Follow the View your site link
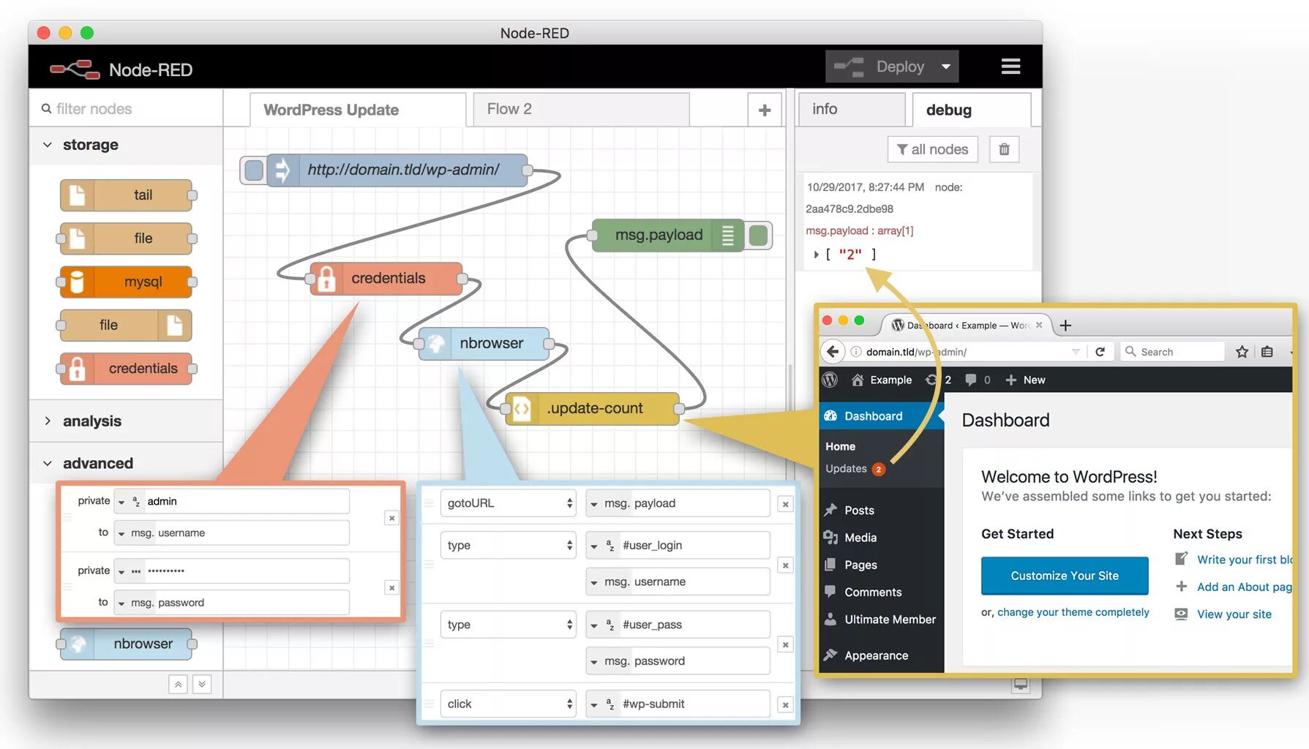Image resolution: width=1309 pixels, height=749 pixels. (1234, 614)
